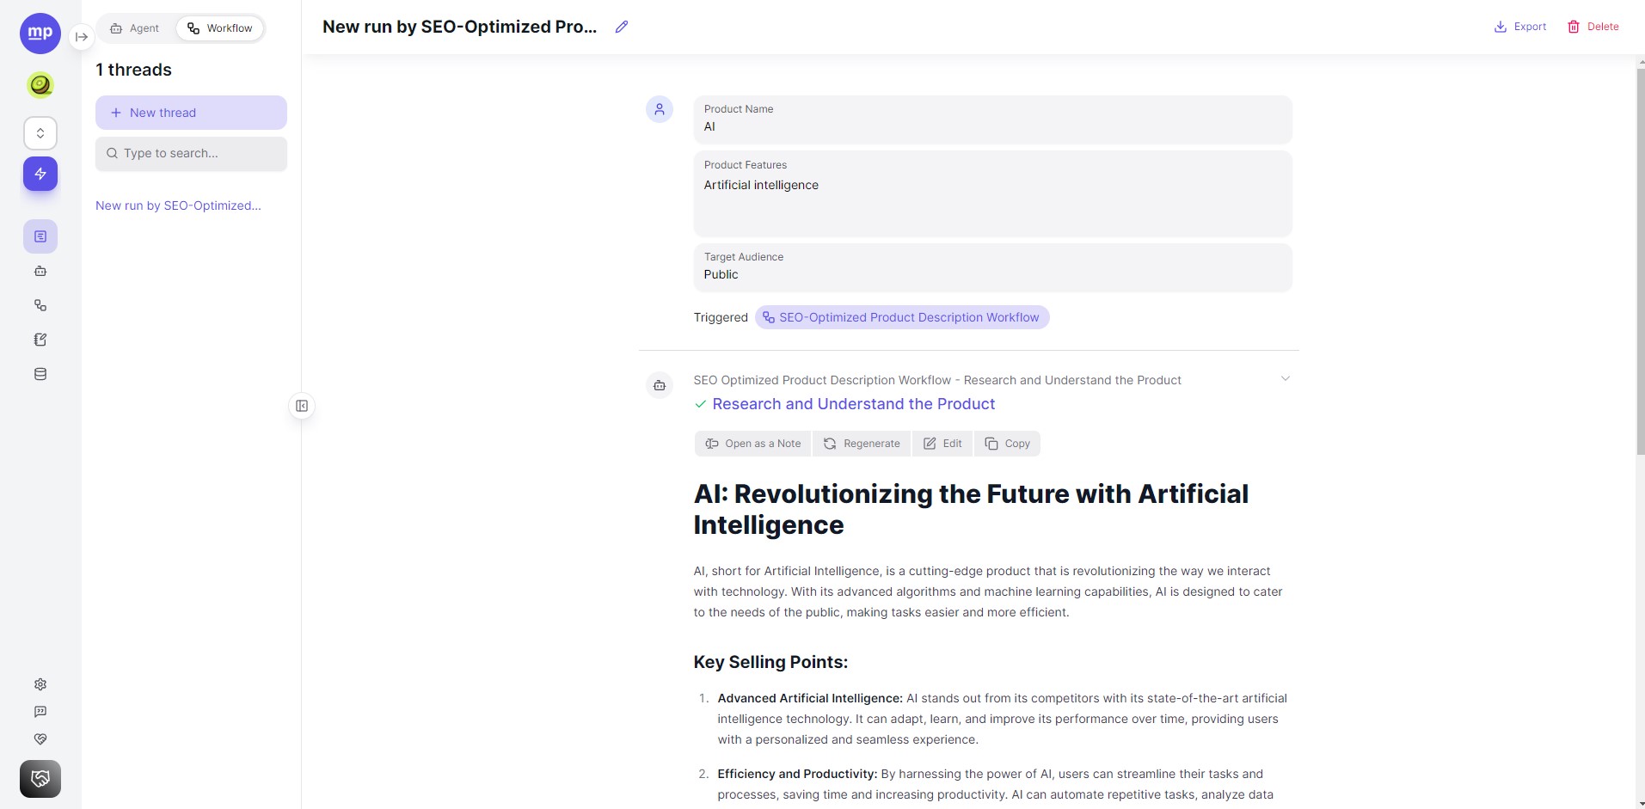Click the Type to search input field

click(191, 153)
